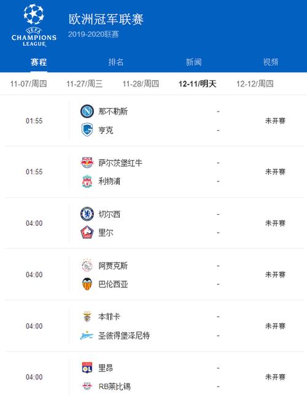Viewport: 307px width, 399px height.
Task: Select the Zenit (圣彼得堡泽尼特) logo
Action: coord(87,335)
